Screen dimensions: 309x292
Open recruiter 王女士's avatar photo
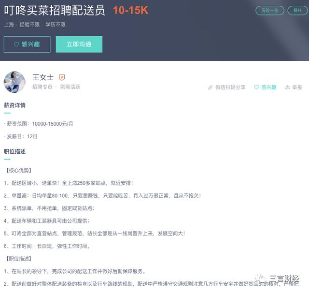click(x=14, y=82)
